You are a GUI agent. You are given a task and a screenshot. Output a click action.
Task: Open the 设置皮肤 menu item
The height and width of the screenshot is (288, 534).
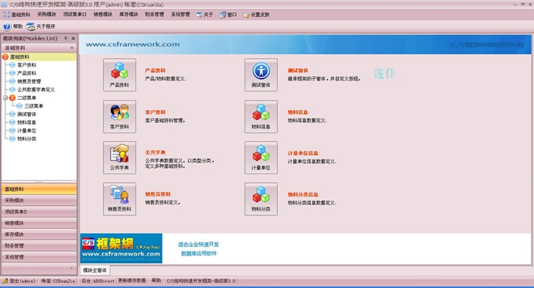point(256,15)
